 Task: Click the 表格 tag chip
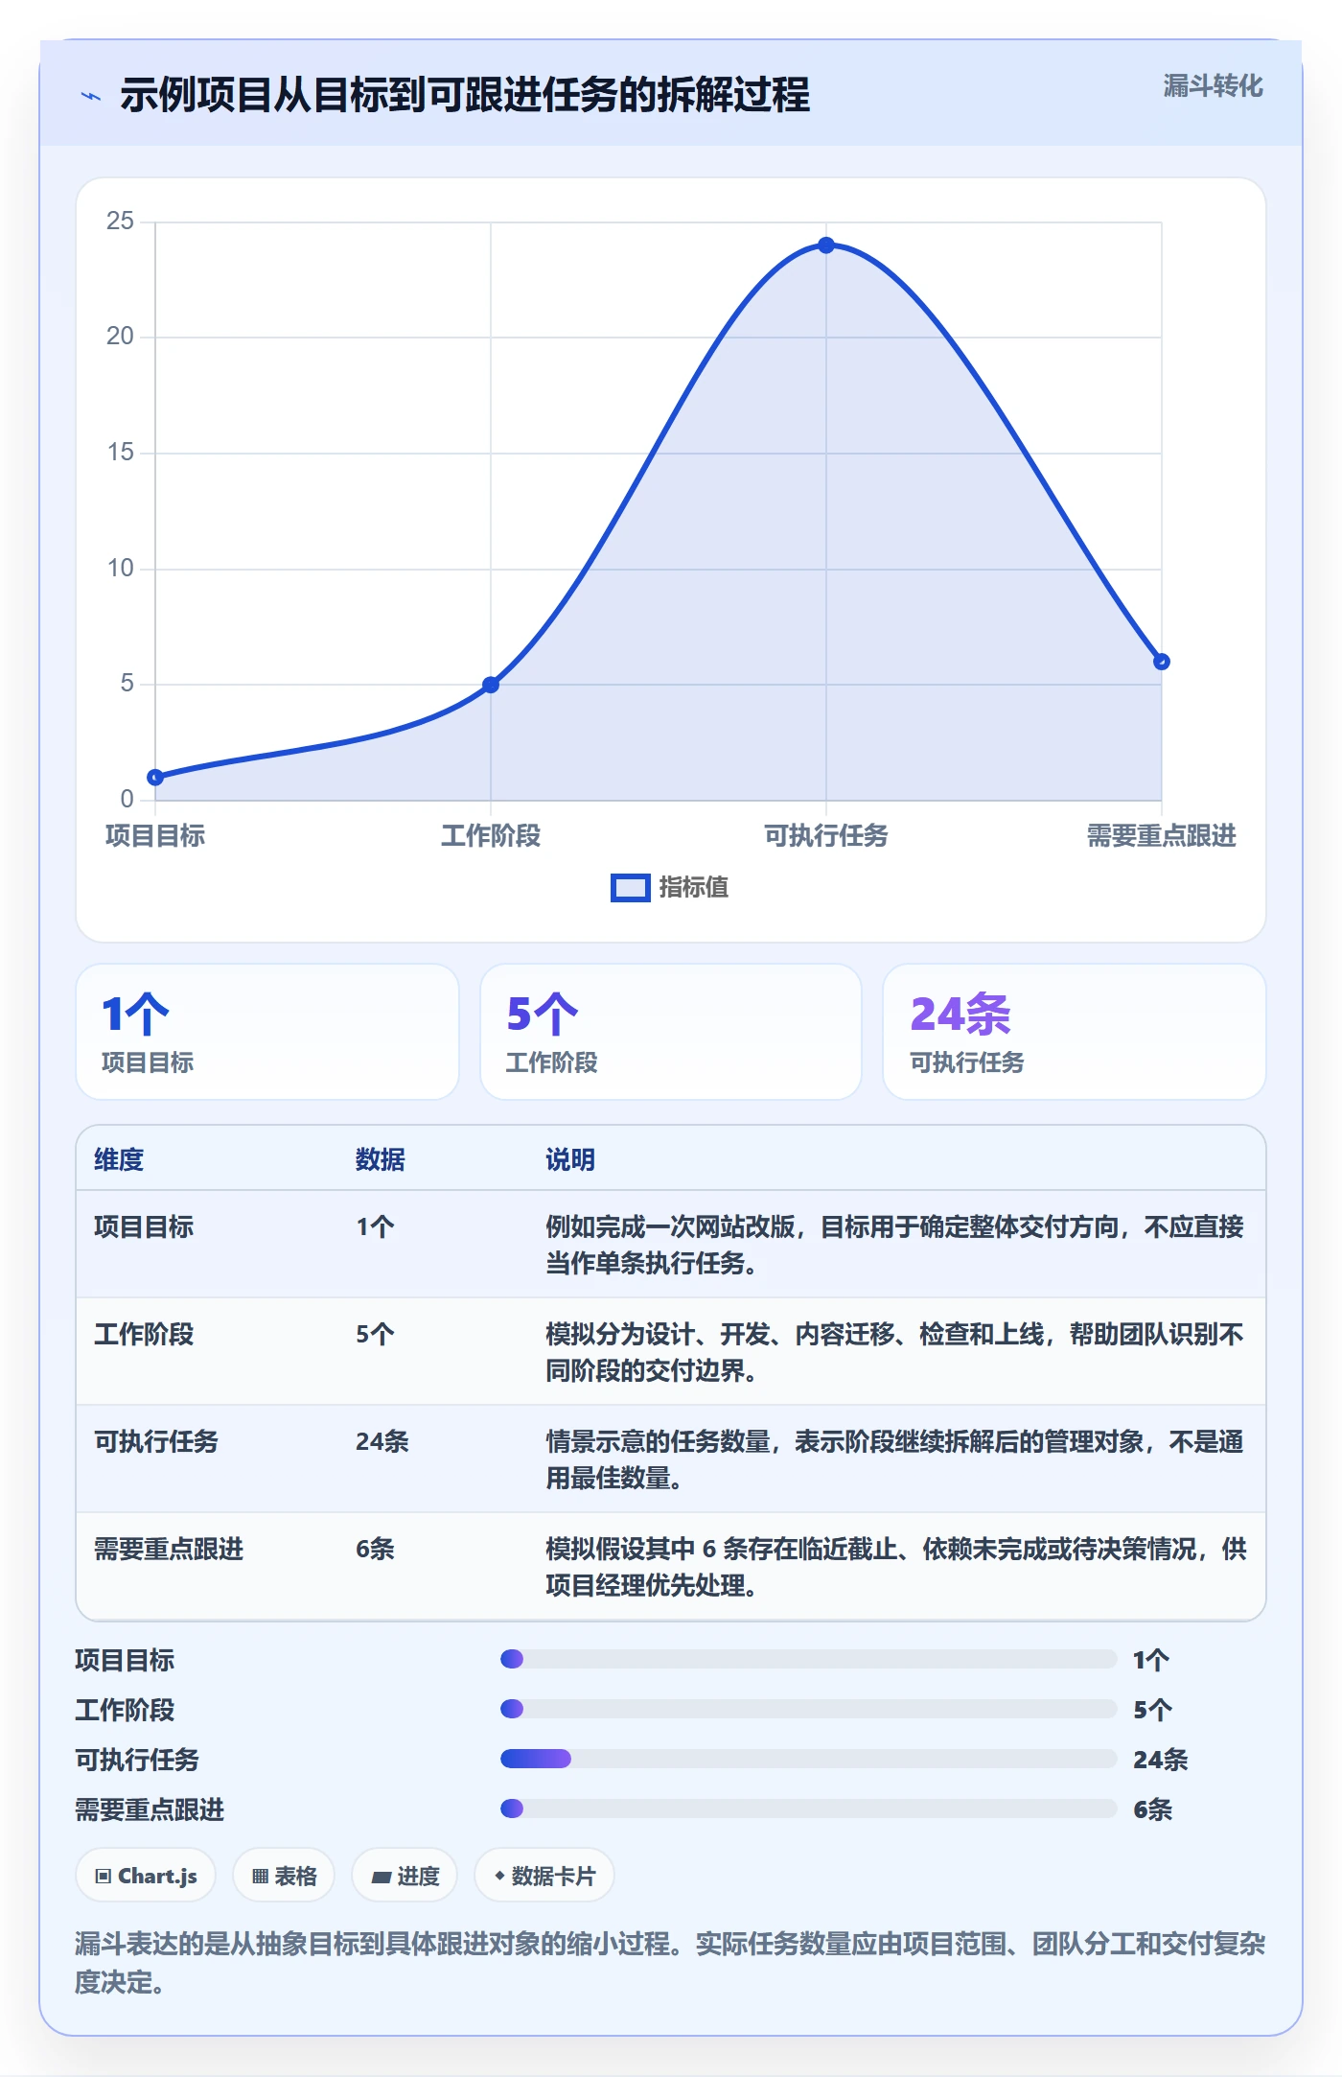point(284,1876)
